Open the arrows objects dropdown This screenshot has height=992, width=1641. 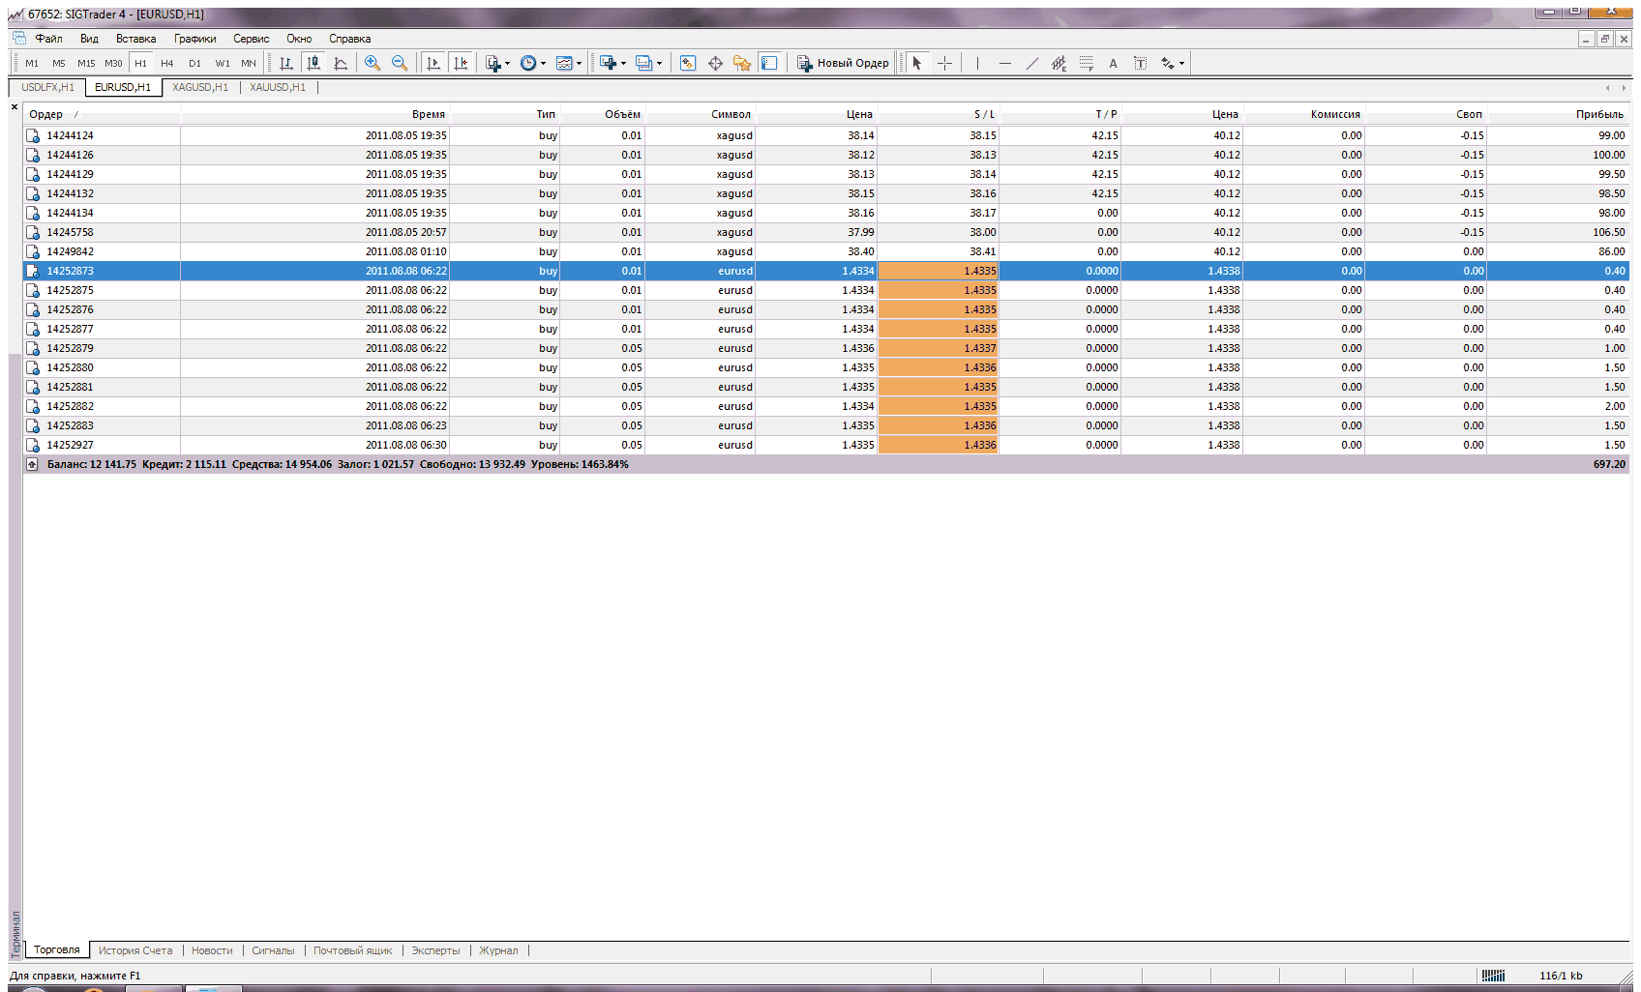1173,63
